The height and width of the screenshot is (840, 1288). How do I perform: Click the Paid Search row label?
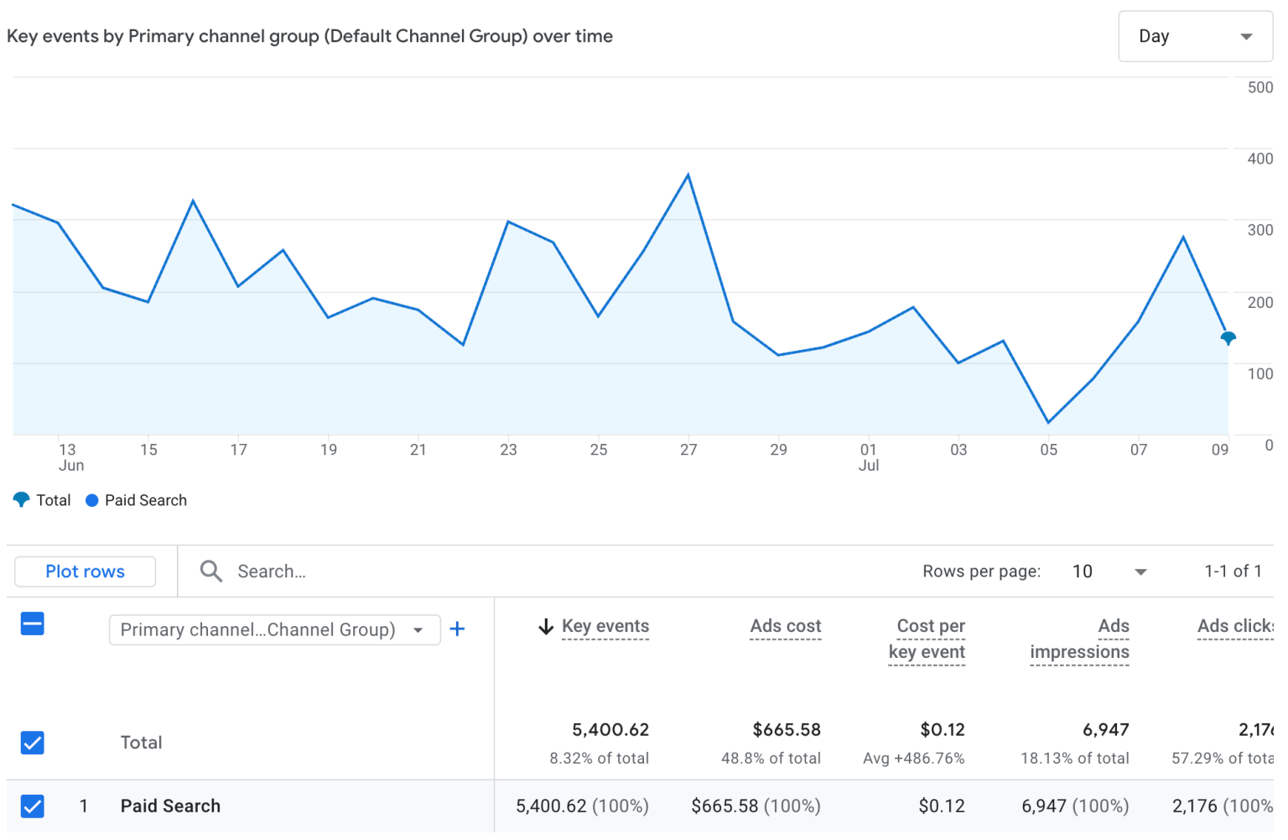[x=170, y=806]
